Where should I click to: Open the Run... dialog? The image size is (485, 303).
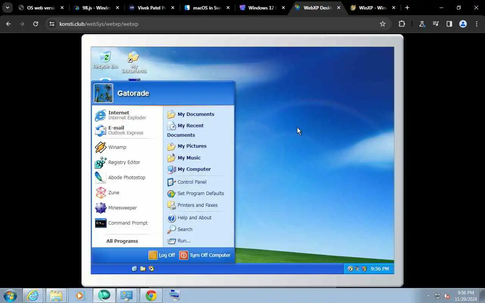(x=179, y=241)
